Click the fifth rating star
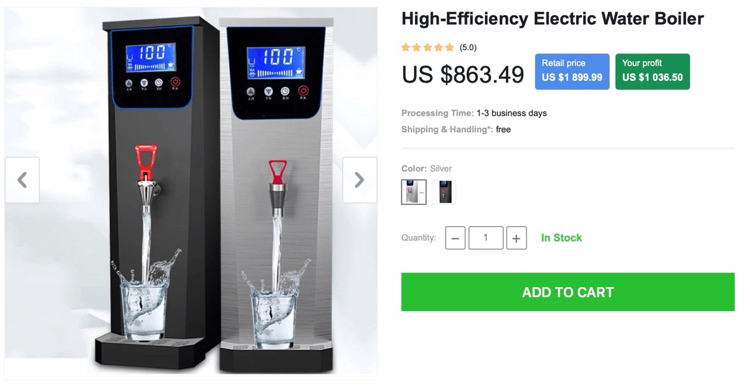The height and width of the screenshot is (385, 750). point(449,47)
